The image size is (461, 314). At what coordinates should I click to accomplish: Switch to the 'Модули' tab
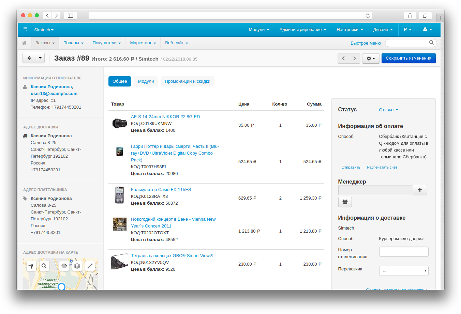(x=146, y=81)
